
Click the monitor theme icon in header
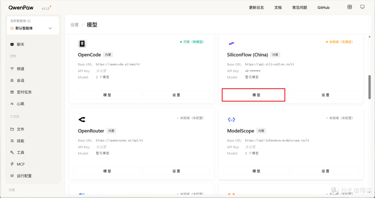362,7
